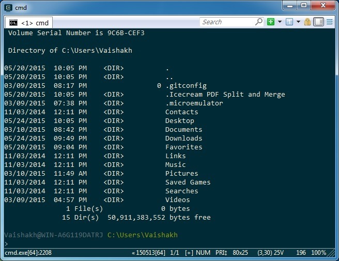Click the green new console plus icon
This screenshot has height=261, width=339.
(271, 22)
